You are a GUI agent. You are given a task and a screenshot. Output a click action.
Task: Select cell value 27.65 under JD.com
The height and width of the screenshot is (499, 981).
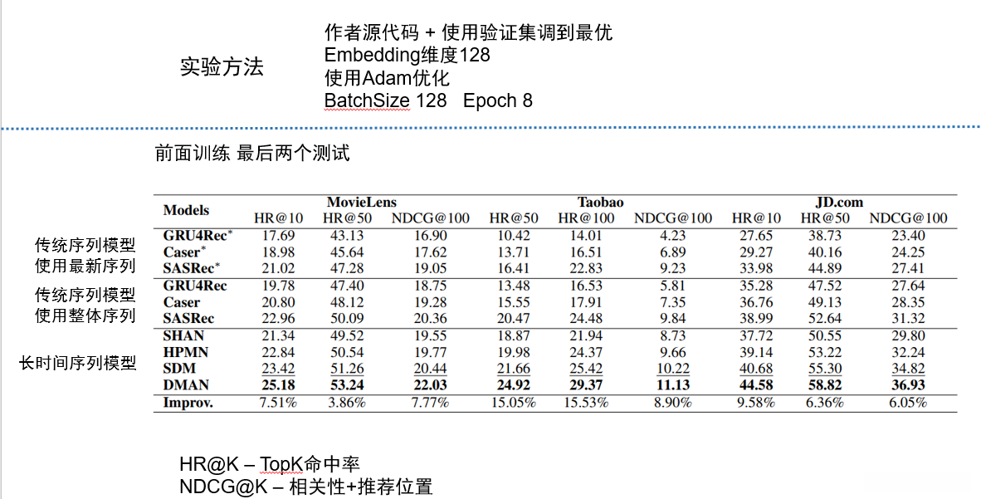(x=756, y=236)
